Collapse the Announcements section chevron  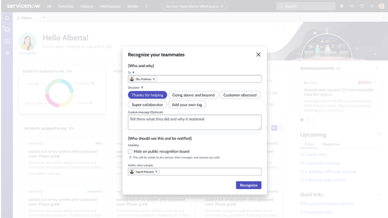click(377, 68)
